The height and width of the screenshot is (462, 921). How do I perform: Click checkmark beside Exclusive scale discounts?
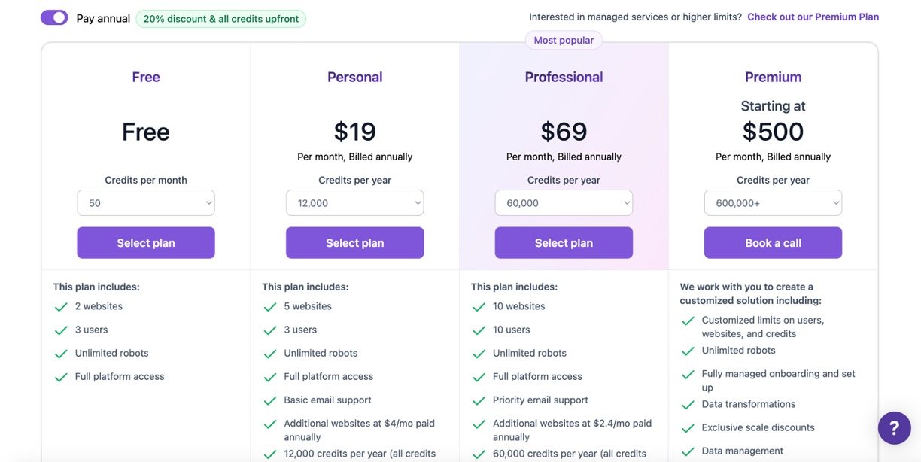[688, 428]
